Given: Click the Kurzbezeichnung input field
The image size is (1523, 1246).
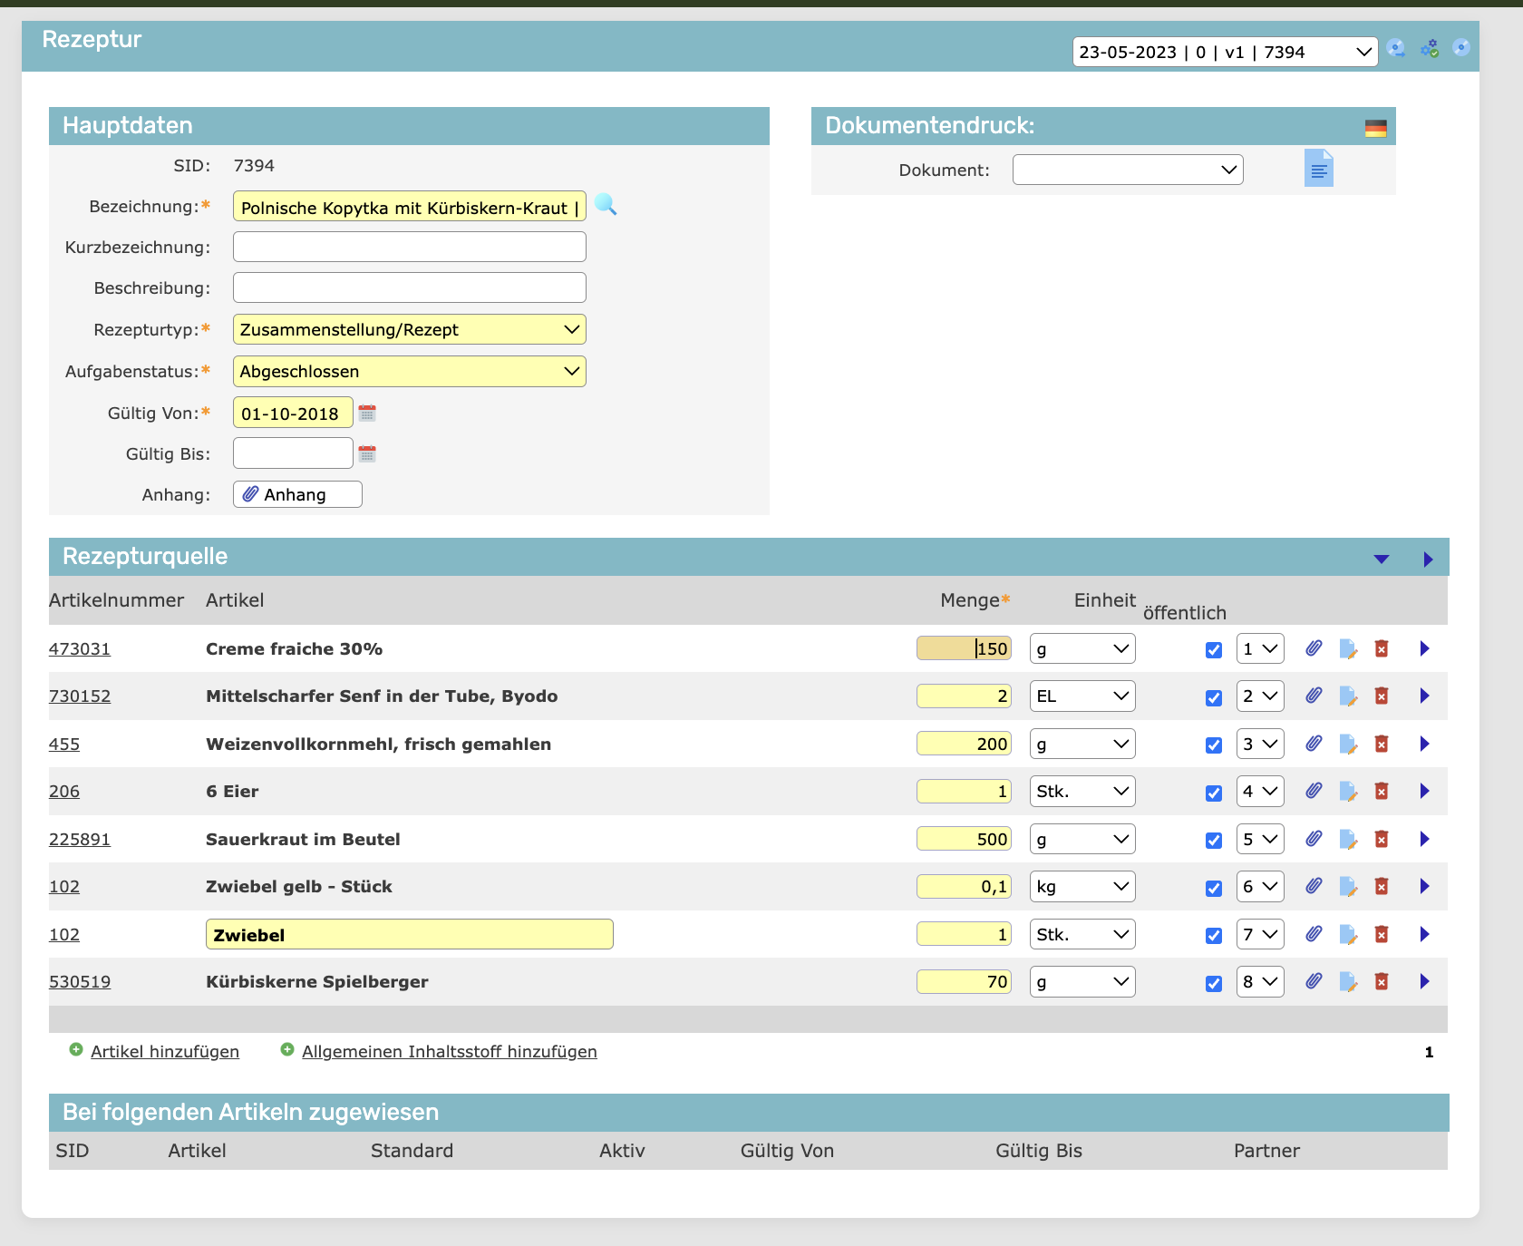Looking at the screenshot, I should click(409, 247).
